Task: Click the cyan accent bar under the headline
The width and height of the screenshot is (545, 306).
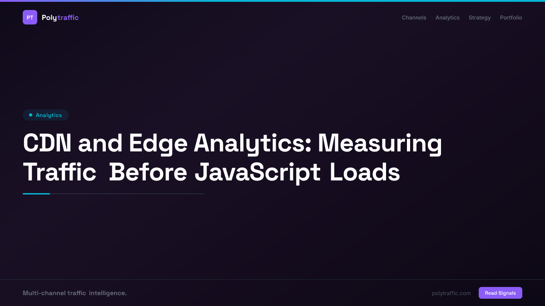Action: 36,194
